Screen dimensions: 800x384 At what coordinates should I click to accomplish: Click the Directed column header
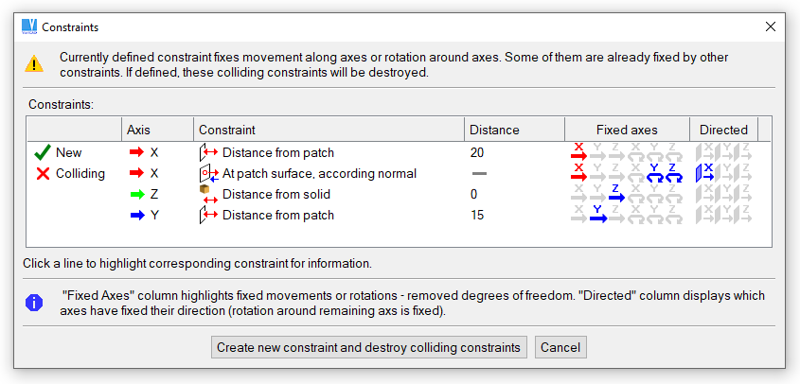(723, 130)
